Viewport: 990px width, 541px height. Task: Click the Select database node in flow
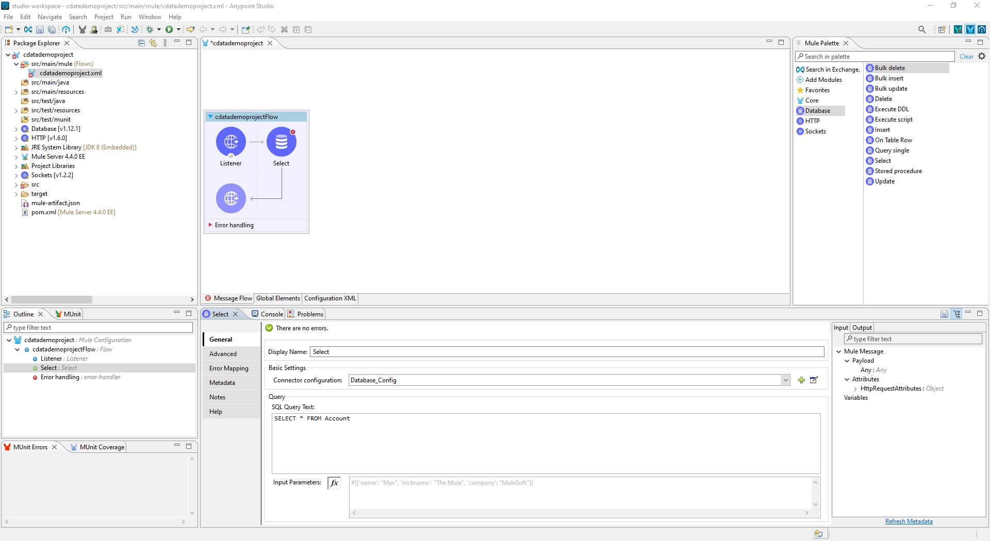[x=281, y=142]
